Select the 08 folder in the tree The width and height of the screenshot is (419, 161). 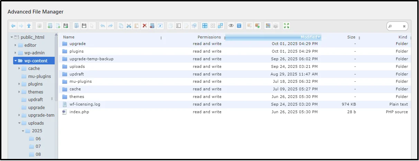pyautogui.click(x=35, y=154)
